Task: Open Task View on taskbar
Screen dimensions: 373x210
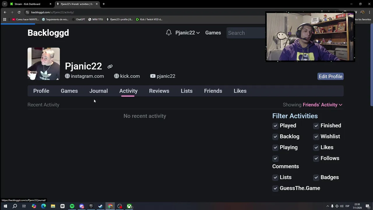Action: [x=24, y=206]
